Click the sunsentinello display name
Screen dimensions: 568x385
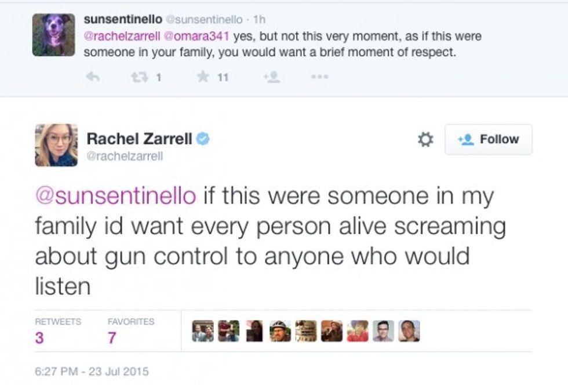click(123, 20)
